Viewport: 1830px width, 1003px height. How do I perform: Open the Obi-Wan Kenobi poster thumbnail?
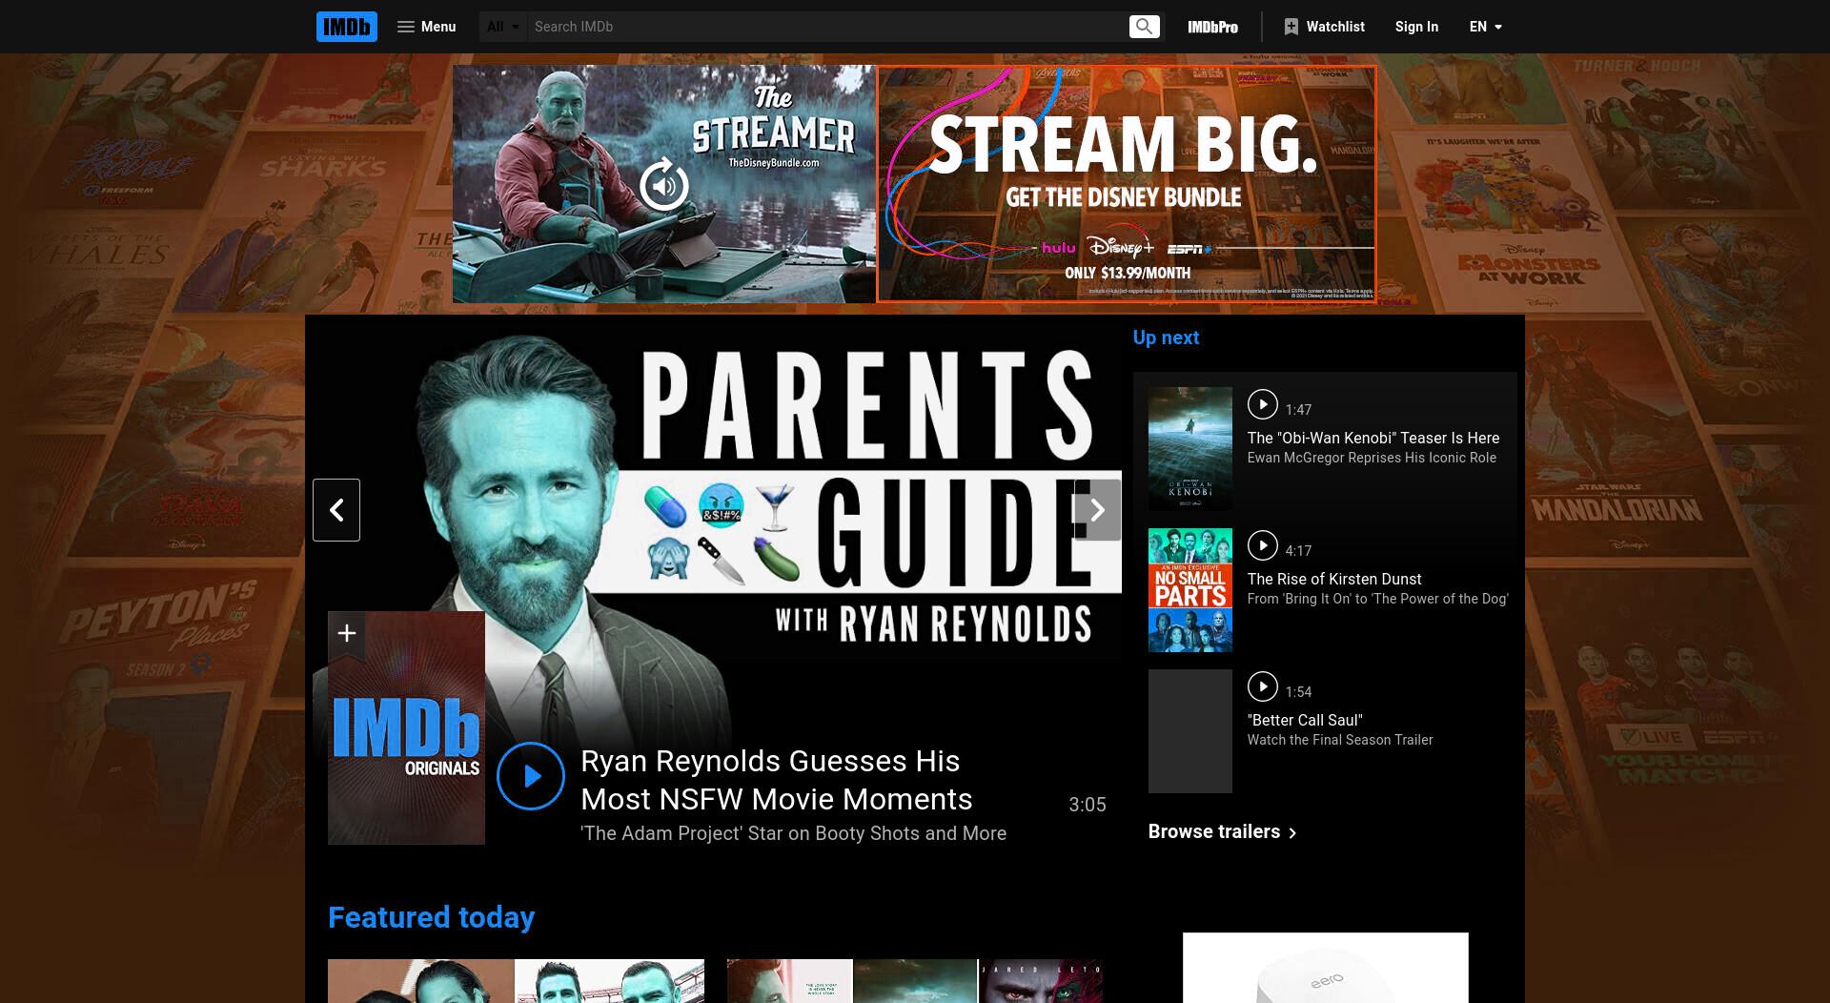(1189, 449)
